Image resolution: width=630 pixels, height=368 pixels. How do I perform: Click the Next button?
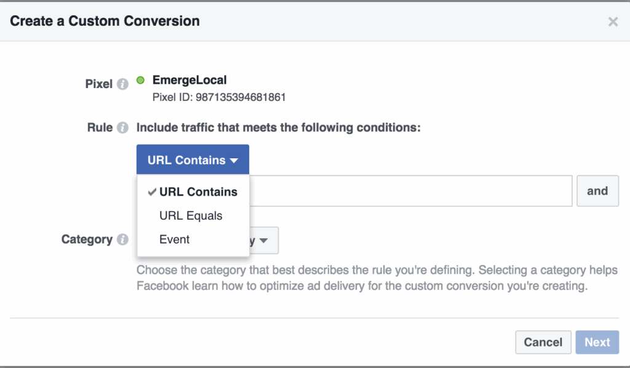pyautogui.click(x=597, y=342)
